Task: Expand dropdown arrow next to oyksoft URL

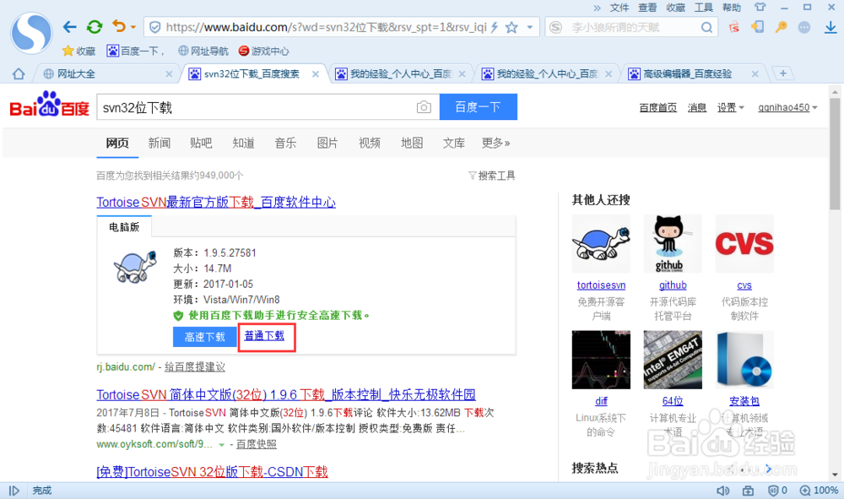Action: (221, 445)
